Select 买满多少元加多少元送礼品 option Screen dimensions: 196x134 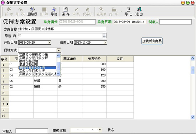(37, 74)
